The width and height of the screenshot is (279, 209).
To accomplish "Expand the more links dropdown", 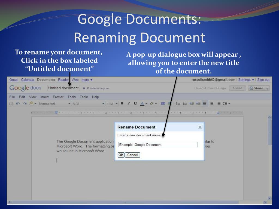I will [87, 80].
